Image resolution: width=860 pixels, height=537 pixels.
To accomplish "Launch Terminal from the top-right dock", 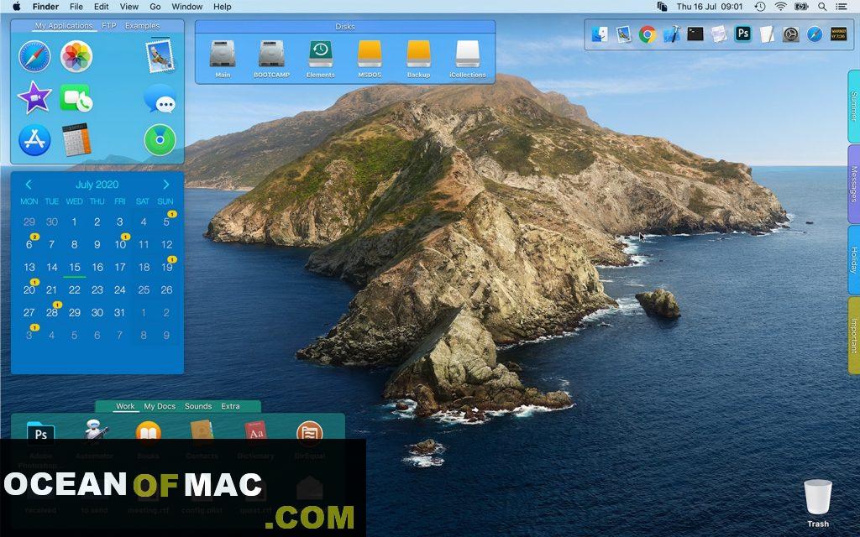I will click(695, 34).
